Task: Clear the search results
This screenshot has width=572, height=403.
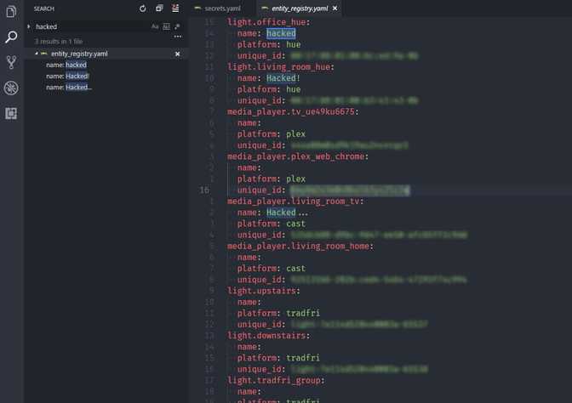Action: click(x=175, y=9)
